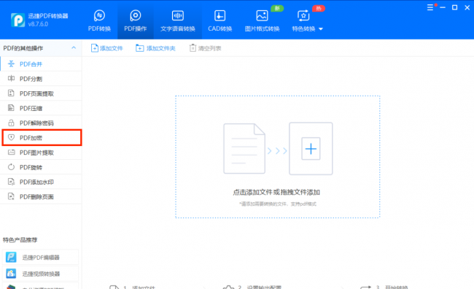Select the PDF合并 merge icon

[x=11, y=63]
